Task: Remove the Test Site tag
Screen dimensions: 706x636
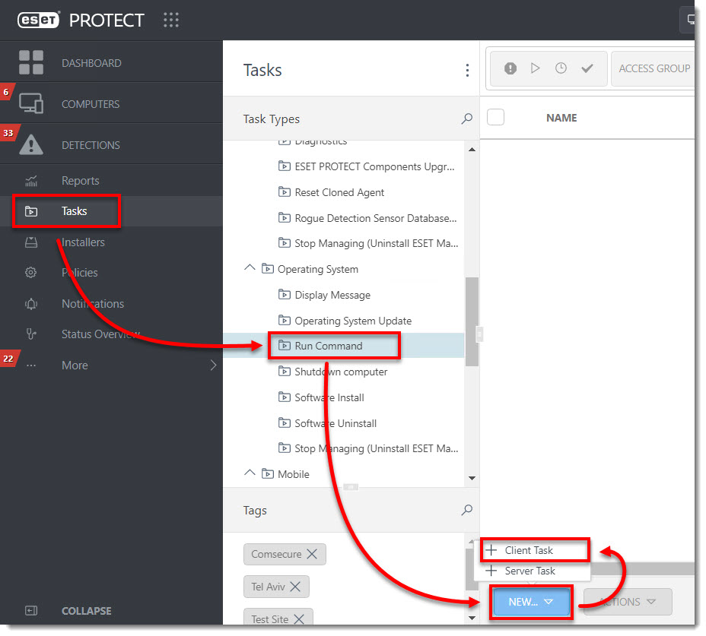Action: (x=299, y=619)
